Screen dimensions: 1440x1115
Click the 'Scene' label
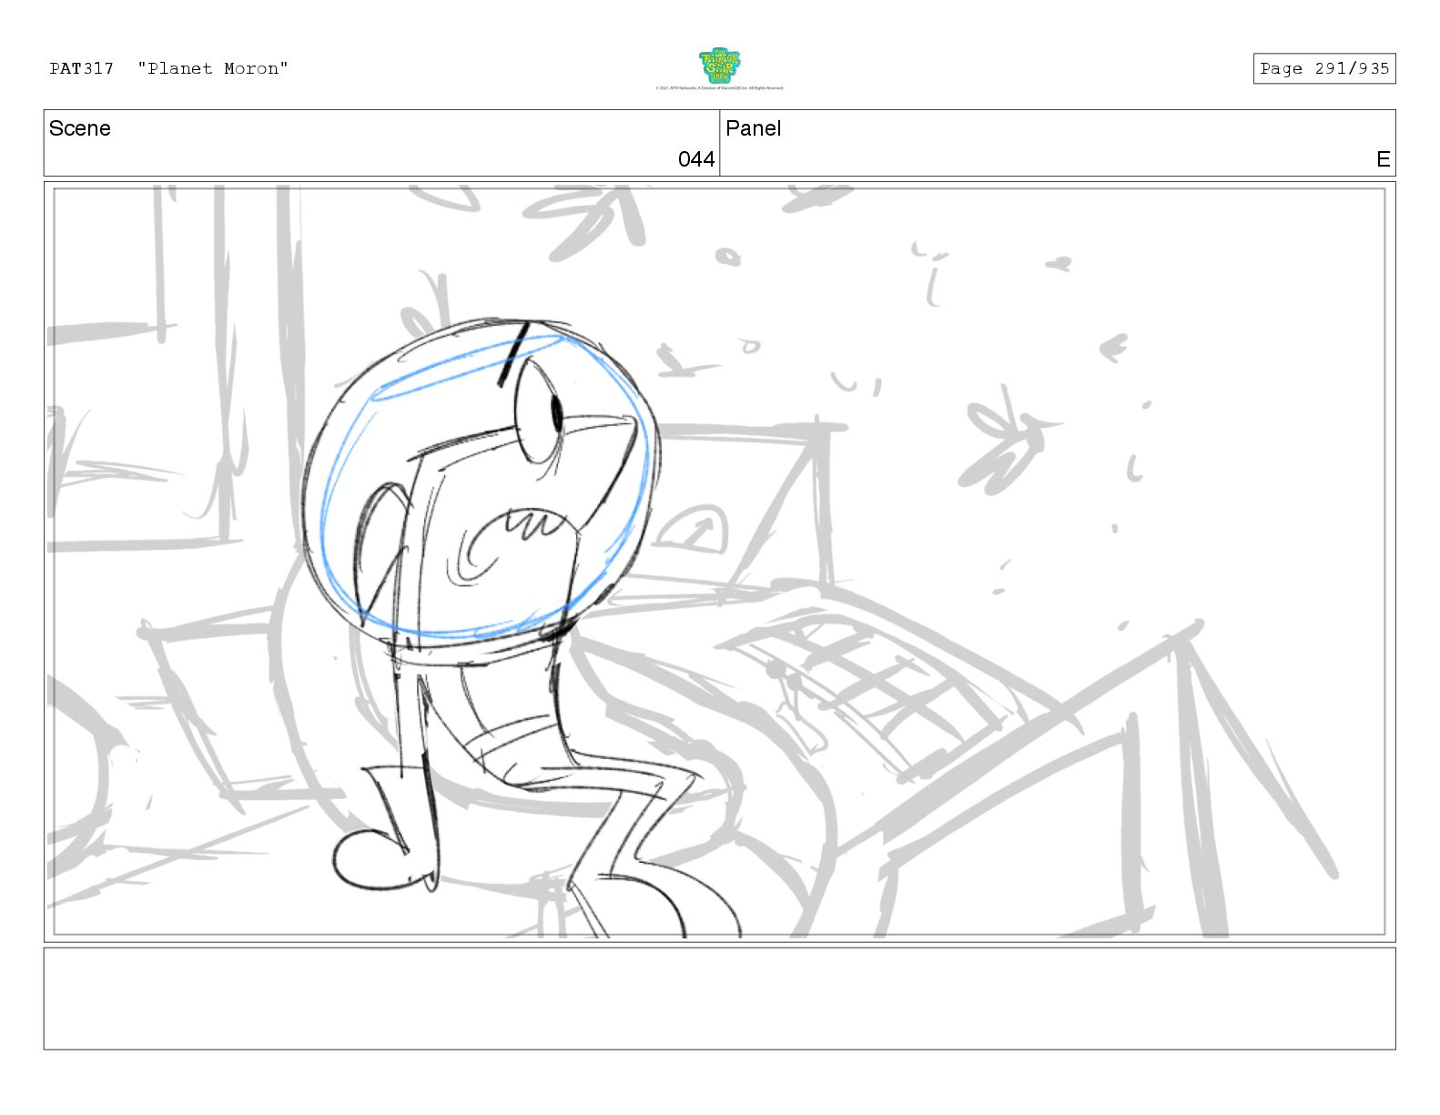(x=80, y=128)
